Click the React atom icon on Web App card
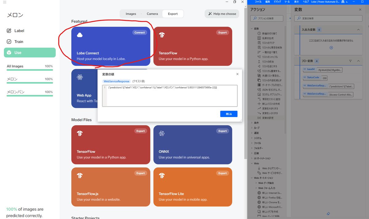 [x=80, y=77]
